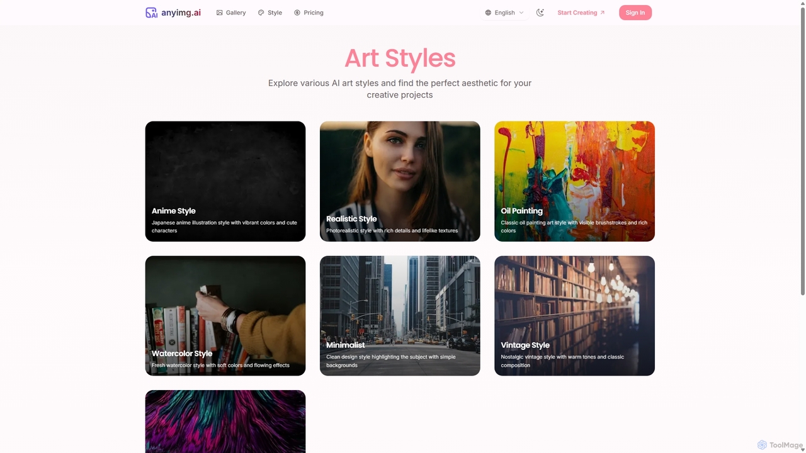Click the anyimg.ai logo icon
The height and width of the screenshot is (453, 806).
click(x=151, y=13)
